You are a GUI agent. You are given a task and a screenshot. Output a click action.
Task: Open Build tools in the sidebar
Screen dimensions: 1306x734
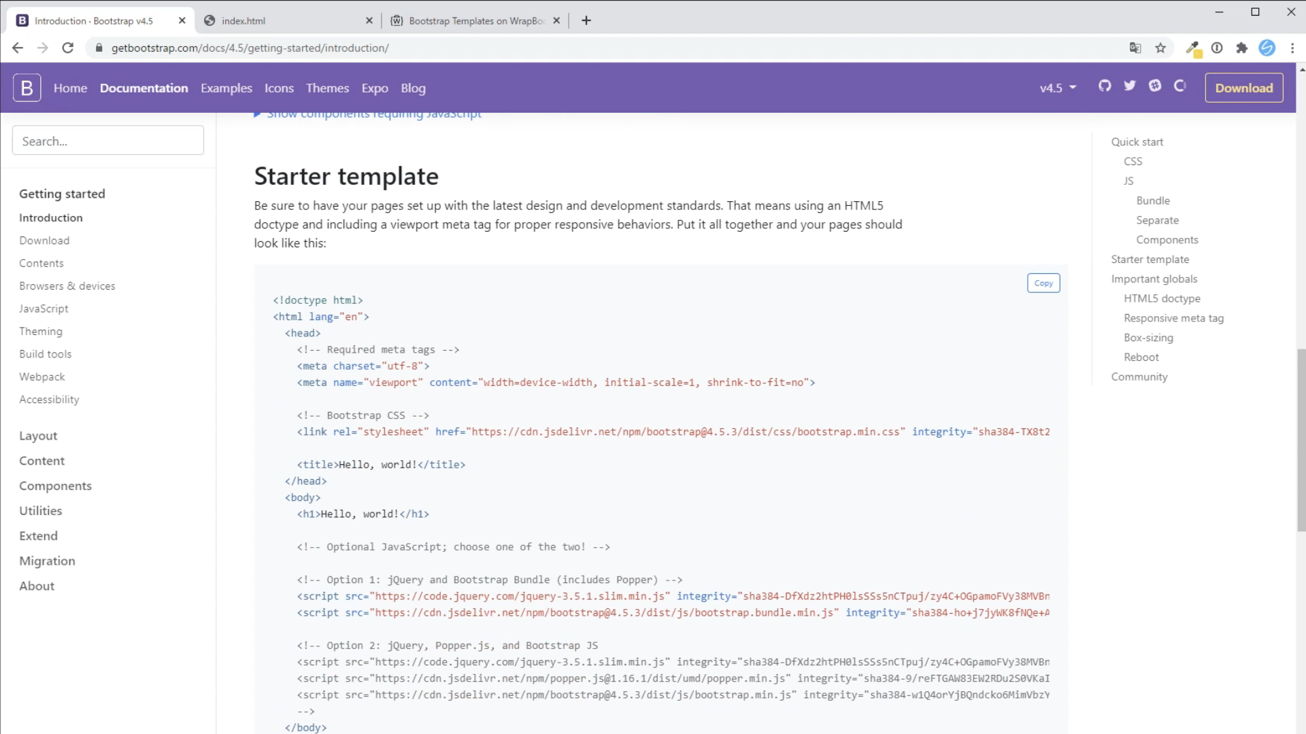pyautogui.click(x=46, y=354)
